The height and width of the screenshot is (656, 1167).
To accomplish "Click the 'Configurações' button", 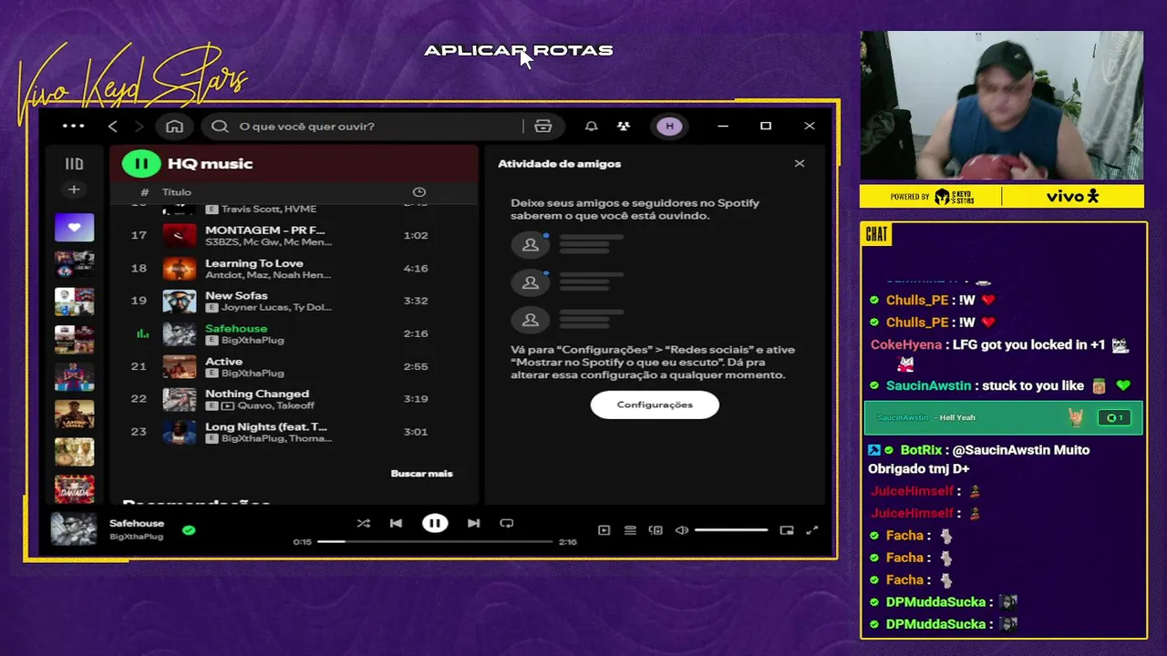I will coord(655,405).
